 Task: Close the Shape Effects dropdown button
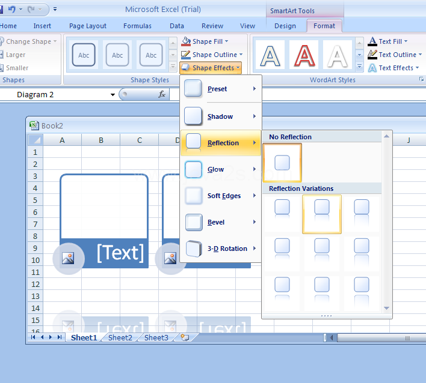click(211, 68)
